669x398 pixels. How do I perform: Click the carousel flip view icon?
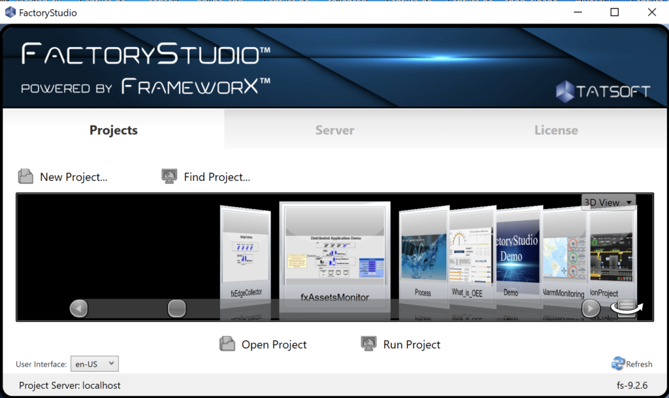coord(626,307)
